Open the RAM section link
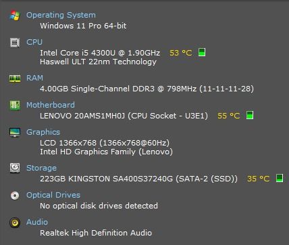The image size is (289, 245). pyautogui.click(x=34, y=78)
